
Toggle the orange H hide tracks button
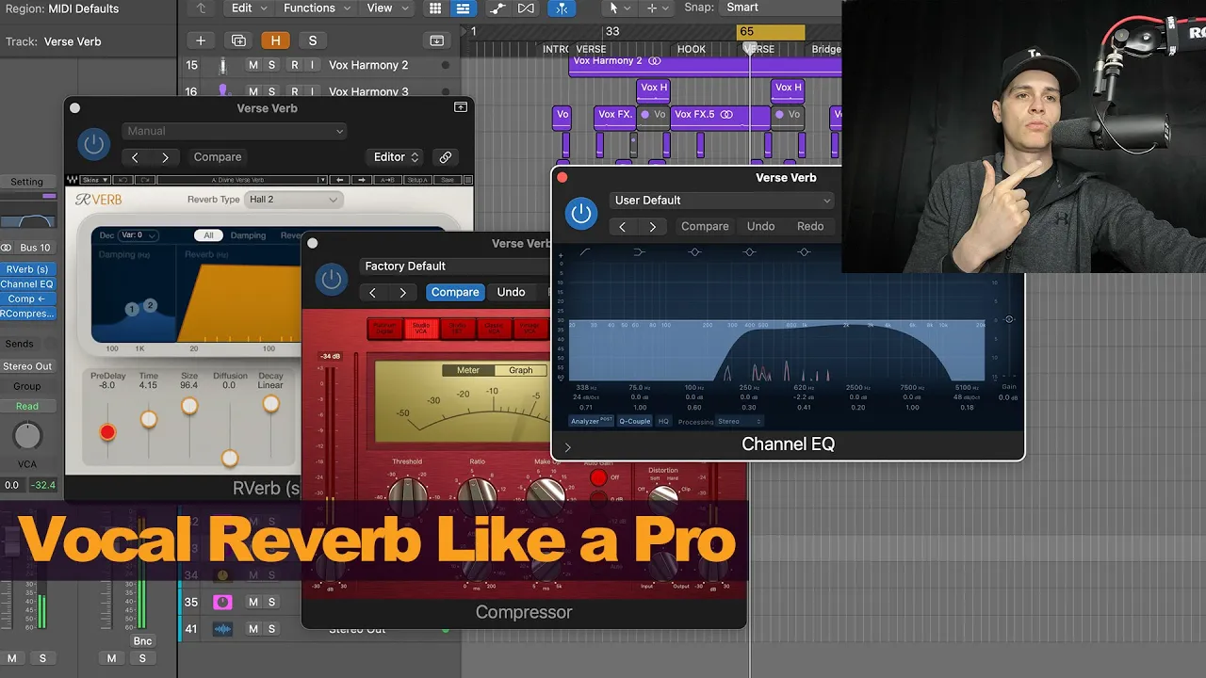275,40
